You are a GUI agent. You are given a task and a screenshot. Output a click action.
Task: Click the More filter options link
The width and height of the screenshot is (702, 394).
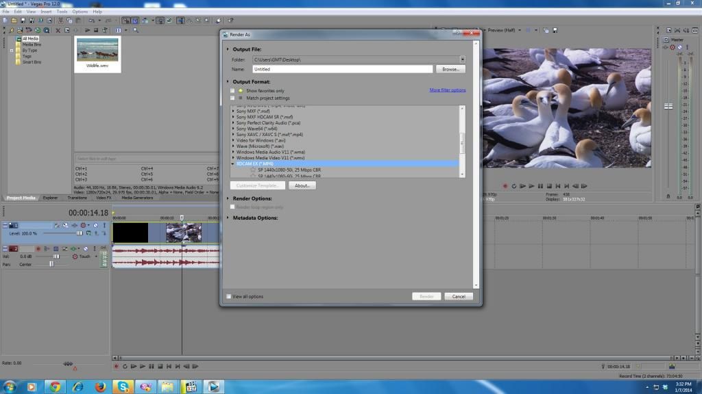click(x=447, y=90)
